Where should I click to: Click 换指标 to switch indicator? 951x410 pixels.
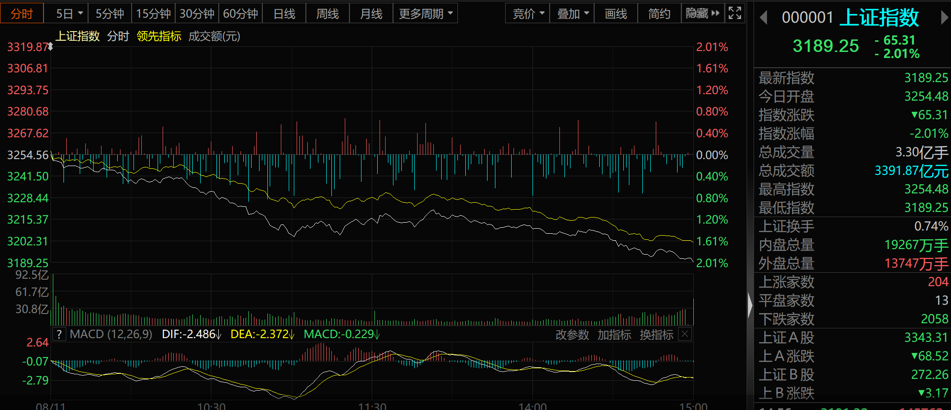click(656, 334)
